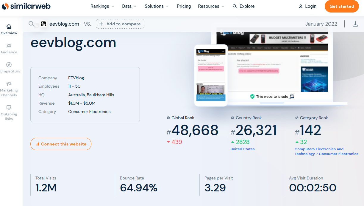
Task: Click the Explore search icon in top nav
Action: 235,6
